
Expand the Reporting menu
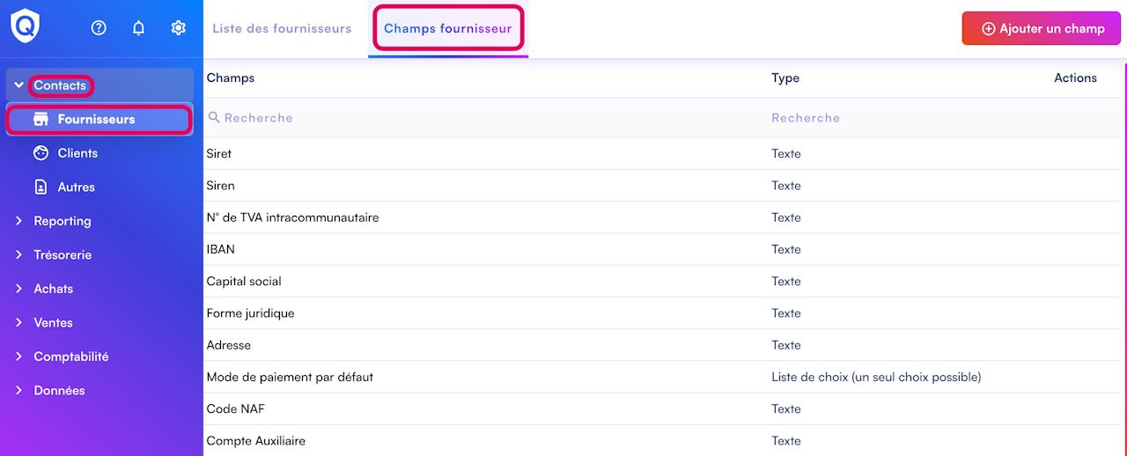point(62,221)
